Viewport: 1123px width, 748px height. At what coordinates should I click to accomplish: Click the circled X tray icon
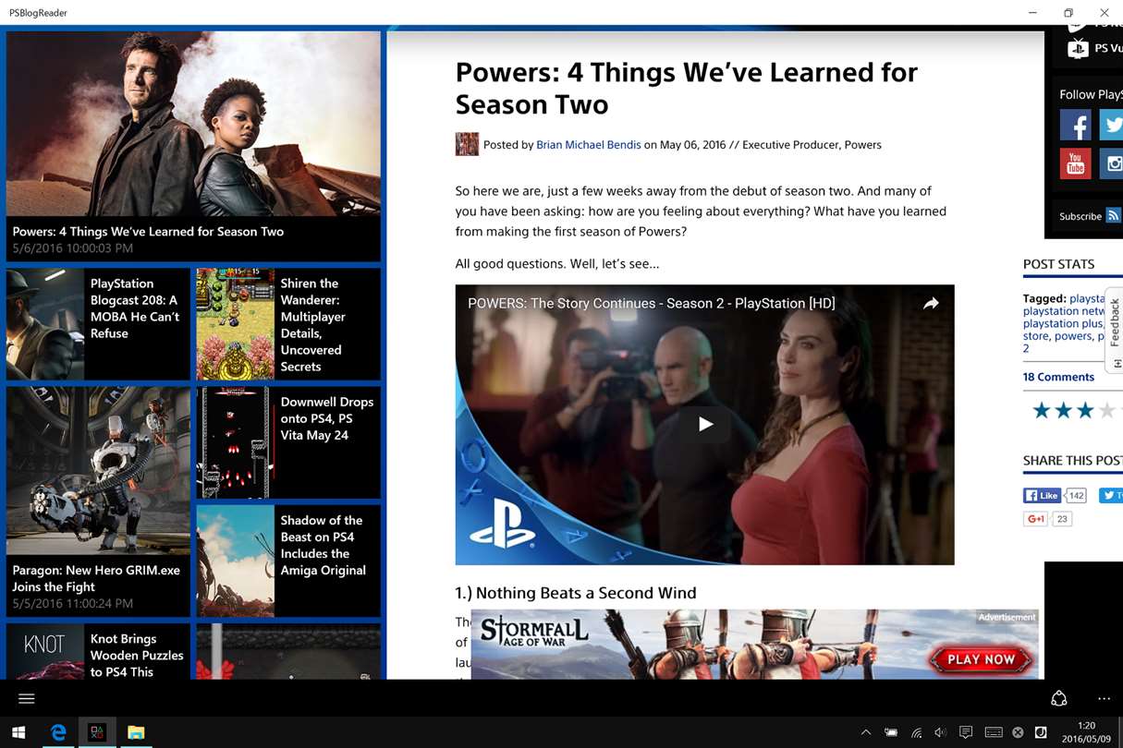point(1018,732)
